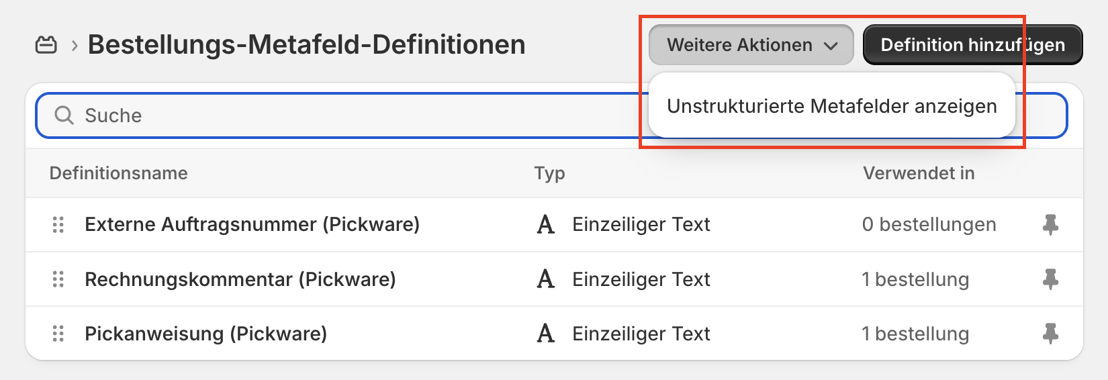1108x380 pixels.
Task: Click the chevron arrow on Weitere Aktionen
Action: click(831, 46)
